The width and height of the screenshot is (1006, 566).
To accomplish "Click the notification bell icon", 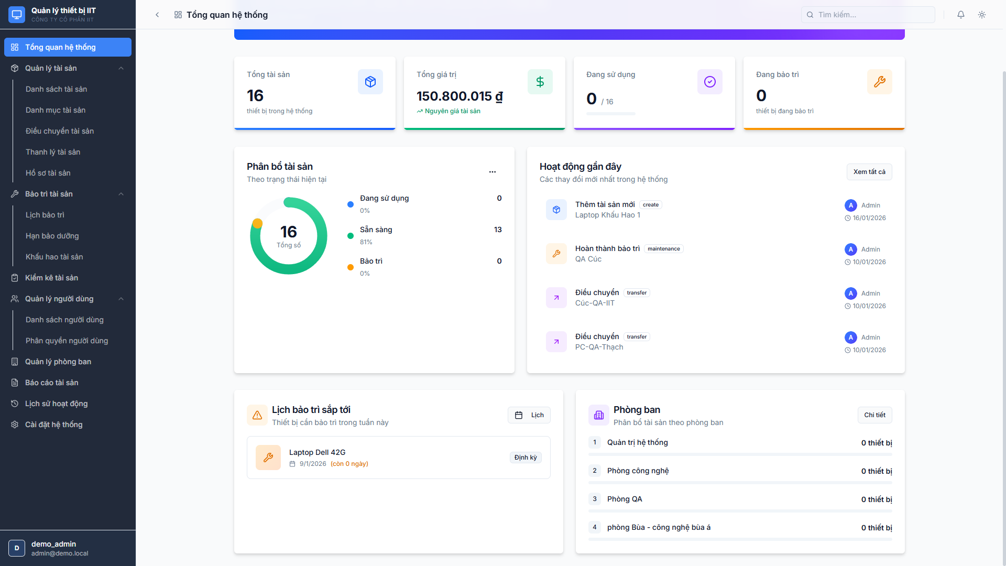I will tap(961, 15).
